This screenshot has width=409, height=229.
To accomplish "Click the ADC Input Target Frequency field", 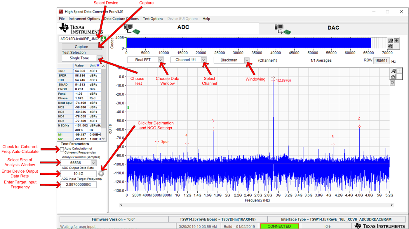I will point(78,185).
